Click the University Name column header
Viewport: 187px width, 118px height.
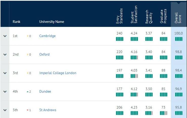pos(52,22)
